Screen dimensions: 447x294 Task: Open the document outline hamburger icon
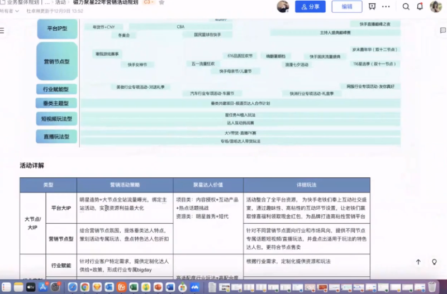click(2, 31)
